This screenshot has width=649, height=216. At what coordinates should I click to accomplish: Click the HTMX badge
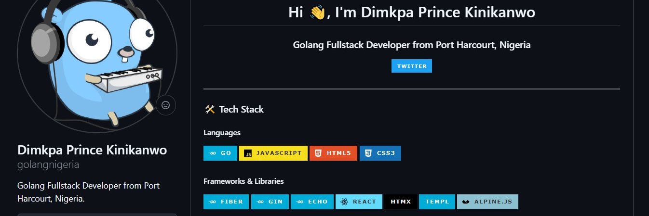pyautogui.click(x=401, y=202)
